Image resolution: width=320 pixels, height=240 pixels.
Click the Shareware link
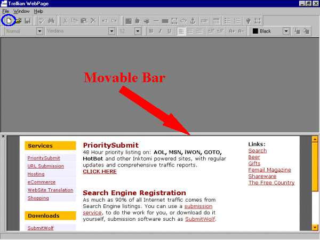pyautogui.click(x=262, y=176)
